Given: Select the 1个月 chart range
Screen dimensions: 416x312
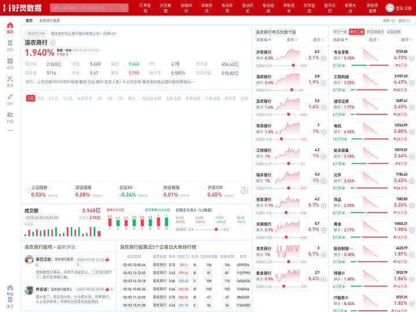Looking at the screenshot, I should point(53,98).
